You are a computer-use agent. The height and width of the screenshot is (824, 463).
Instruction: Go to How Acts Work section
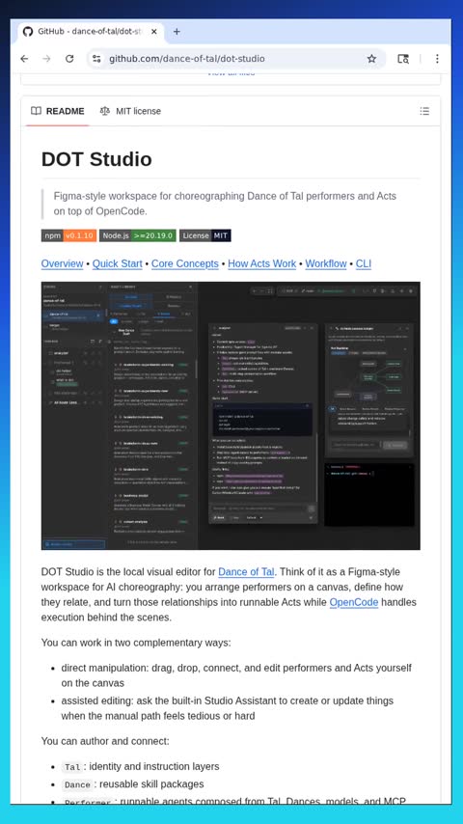[261, 263]
